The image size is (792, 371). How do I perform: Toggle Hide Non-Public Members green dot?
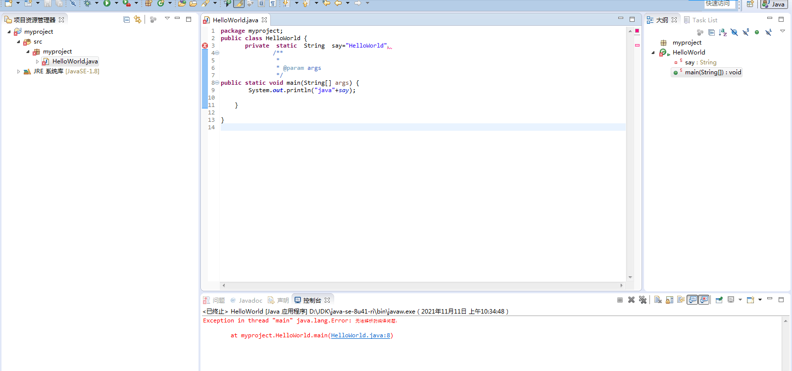click(757, 32)
